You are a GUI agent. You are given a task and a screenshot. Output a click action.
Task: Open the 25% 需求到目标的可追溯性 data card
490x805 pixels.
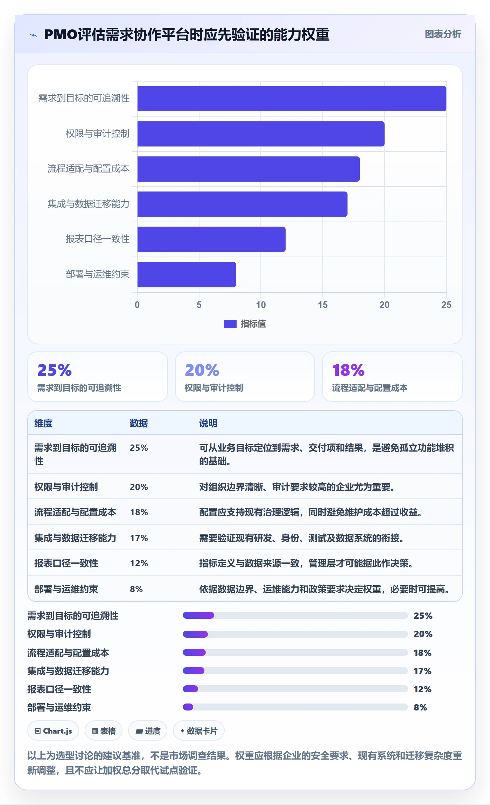coord(98,377)
